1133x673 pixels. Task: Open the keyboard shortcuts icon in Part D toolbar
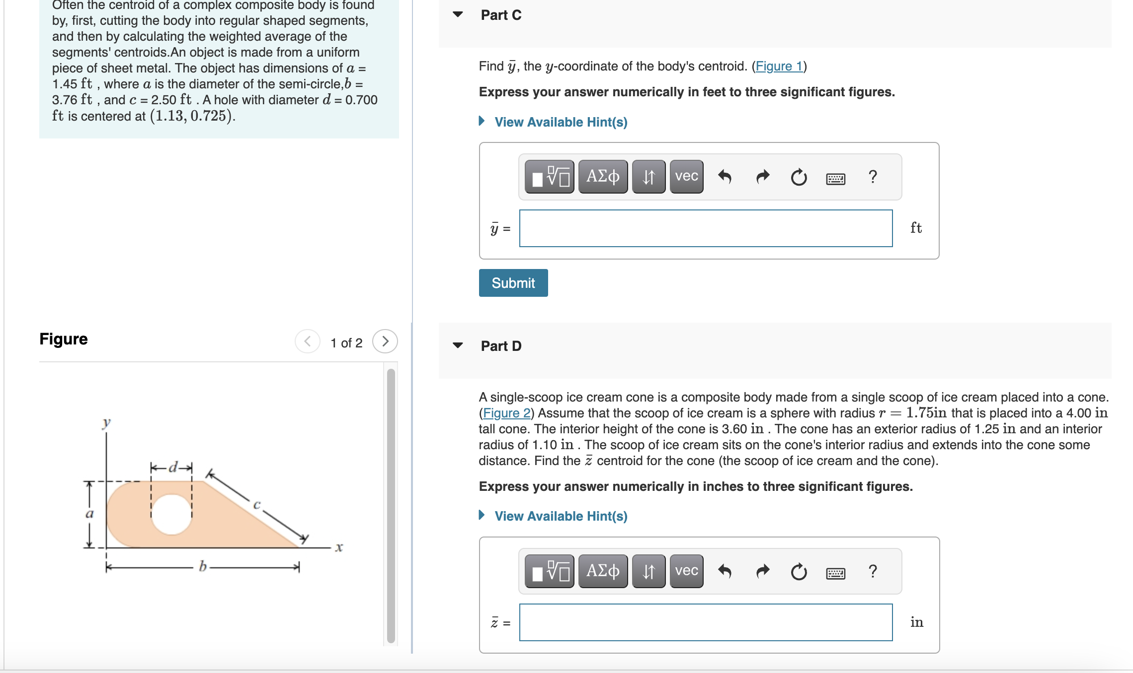pos(836,571)
